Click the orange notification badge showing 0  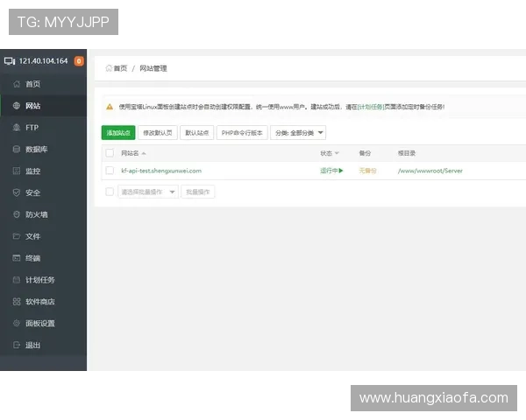tap(79, 61)
